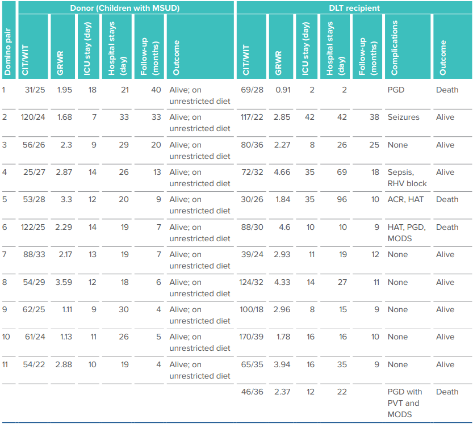The width and height of the screenshot is (473, 424).
Task: Click the CIT/WIT value "53/28"
Action: (34, 199)
